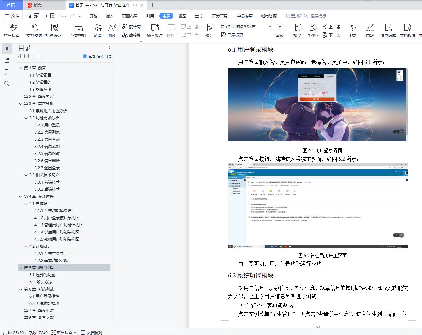The height and width of the screenshot is (335, 422).
Task: Open the 引用 ribbon tab
Action: click(150, 16)
